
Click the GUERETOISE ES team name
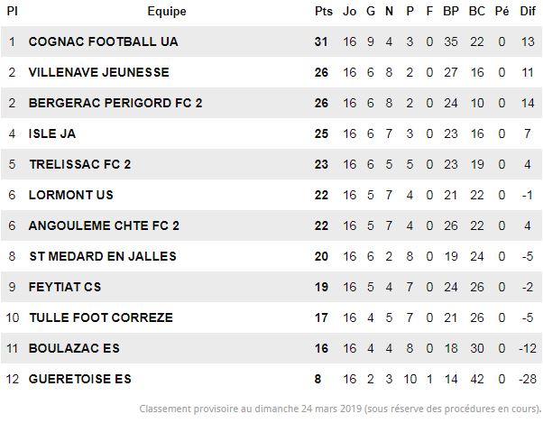click(80, 379)
